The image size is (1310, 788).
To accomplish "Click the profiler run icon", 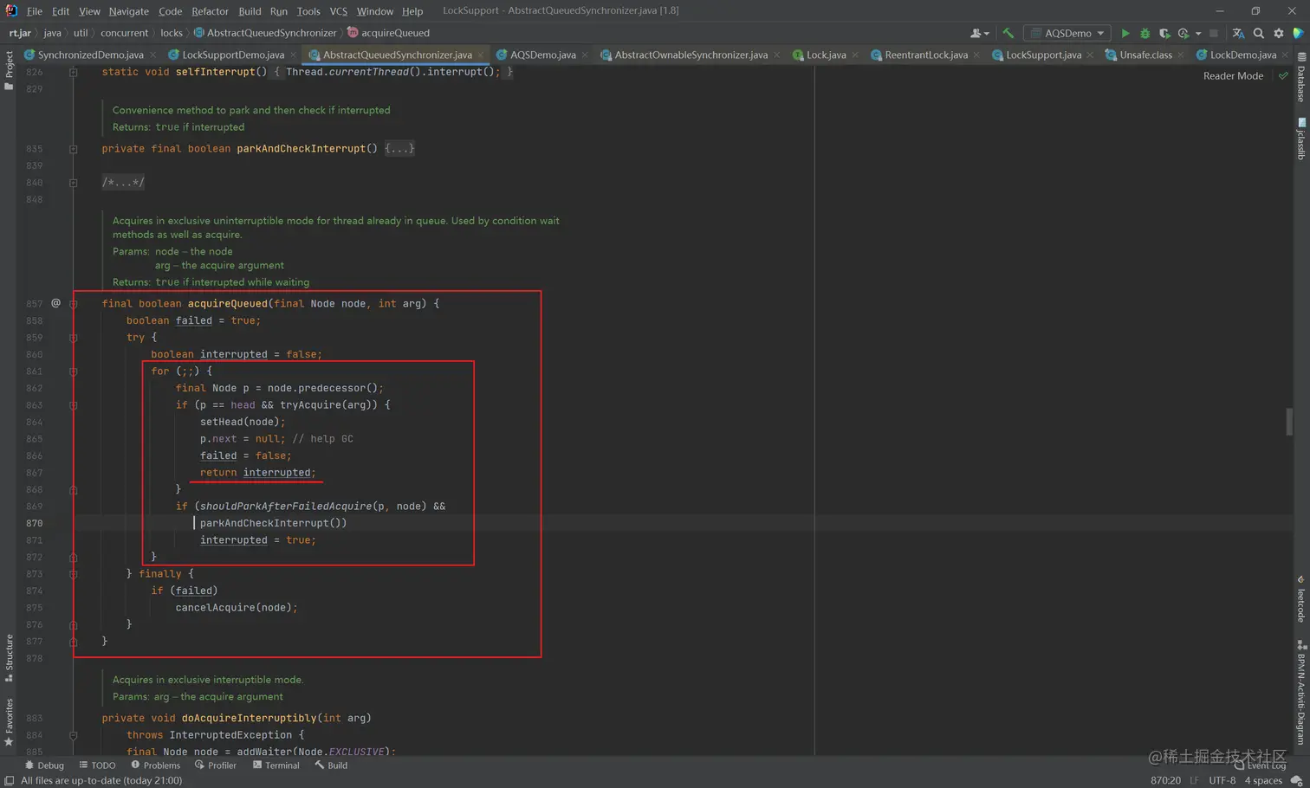I will click(1184, 33).
